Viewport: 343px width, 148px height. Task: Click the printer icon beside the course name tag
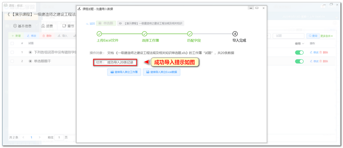point(120,23)
